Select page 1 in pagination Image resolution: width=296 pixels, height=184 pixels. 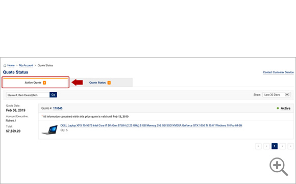(x=275, y=146)
